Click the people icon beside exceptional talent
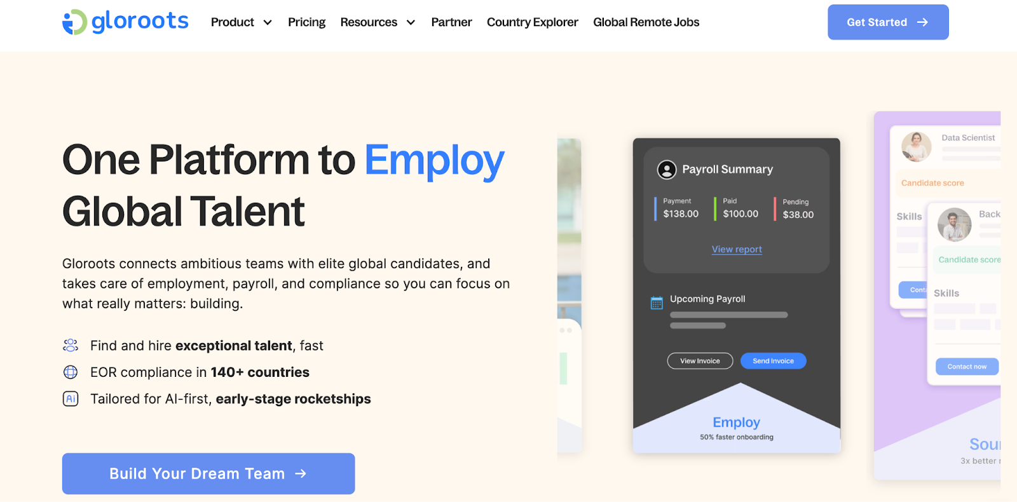The height and width of the screenshot is (502, 1017). [71, 345]
